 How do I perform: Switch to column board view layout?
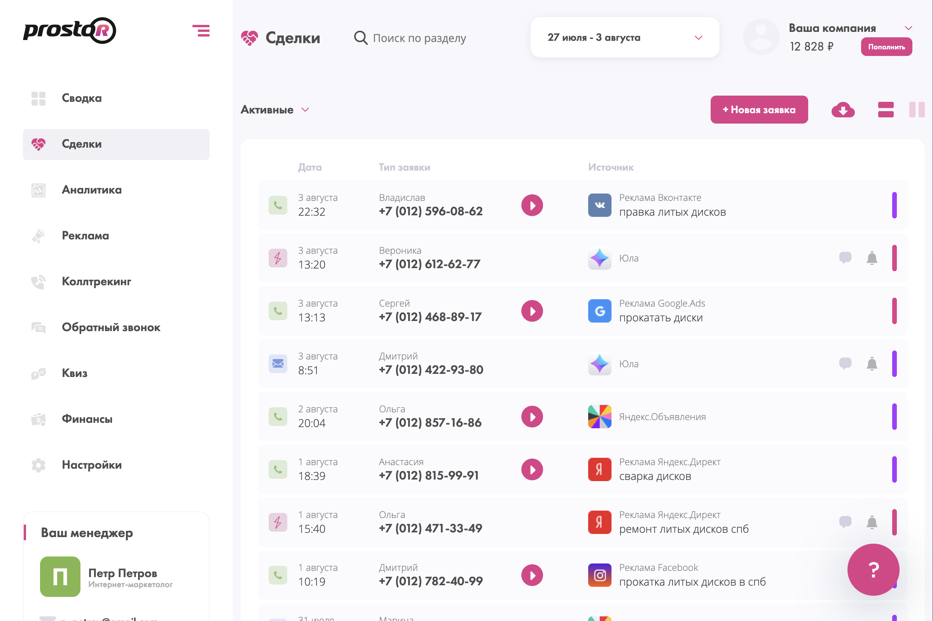(x=916, y=110)
